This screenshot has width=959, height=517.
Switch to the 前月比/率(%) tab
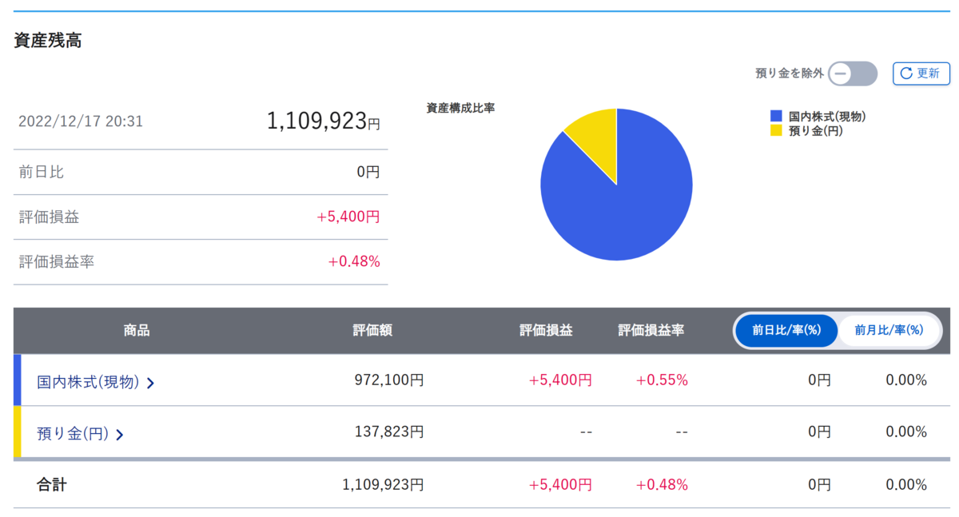coord(889,330)
